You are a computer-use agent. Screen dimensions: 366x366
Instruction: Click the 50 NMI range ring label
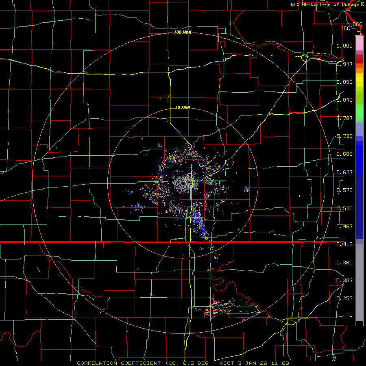(x=183, y=107)
